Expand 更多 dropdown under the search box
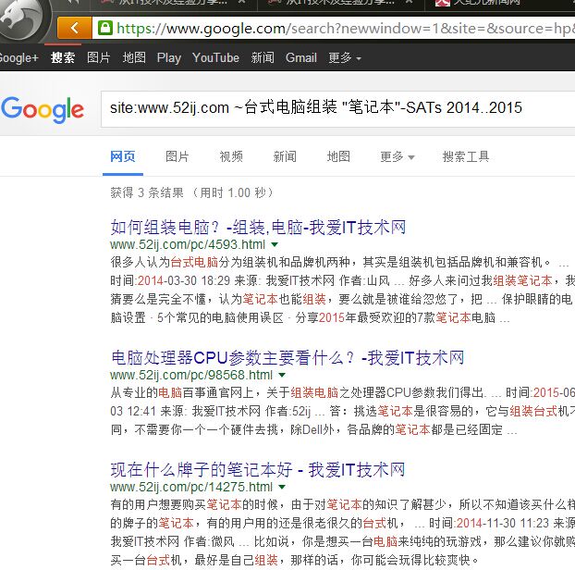 (x=398, y=156)
